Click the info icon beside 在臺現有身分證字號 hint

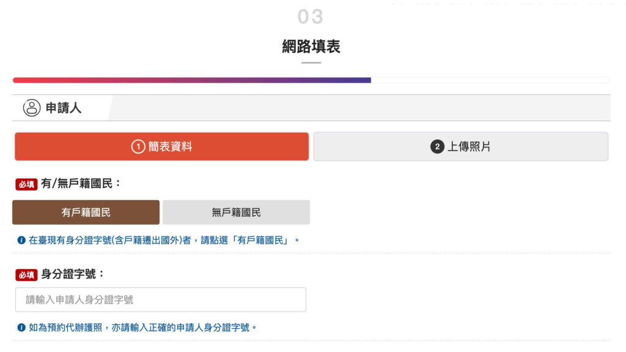[x=21, y=240]
